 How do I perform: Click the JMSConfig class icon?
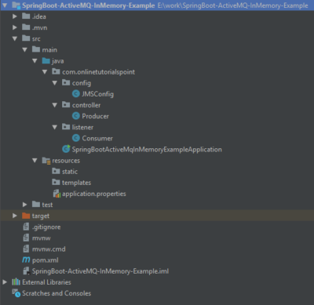point(76,94)
